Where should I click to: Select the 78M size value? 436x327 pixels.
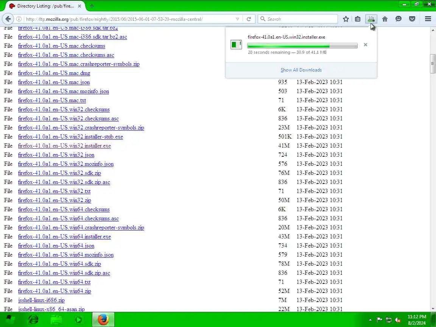284,263
